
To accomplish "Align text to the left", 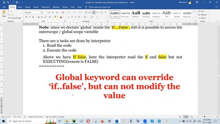I will coord(68,17).
